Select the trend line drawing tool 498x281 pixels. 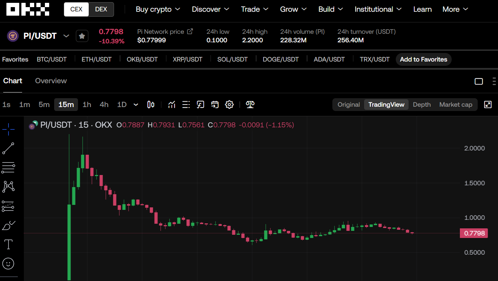(8, 148)
